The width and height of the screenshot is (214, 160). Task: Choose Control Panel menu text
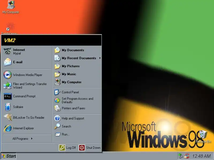[70, 92]
